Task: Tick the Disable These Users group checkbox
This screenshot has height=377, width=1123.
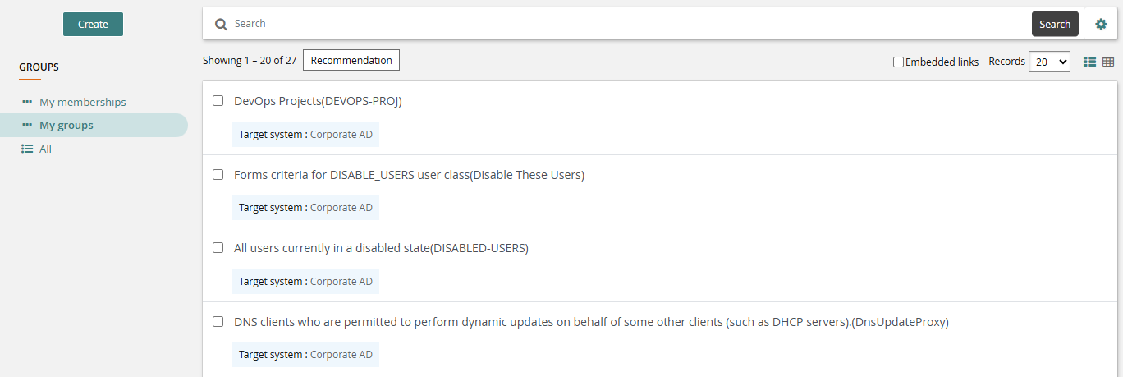Action: pos(218,175)
